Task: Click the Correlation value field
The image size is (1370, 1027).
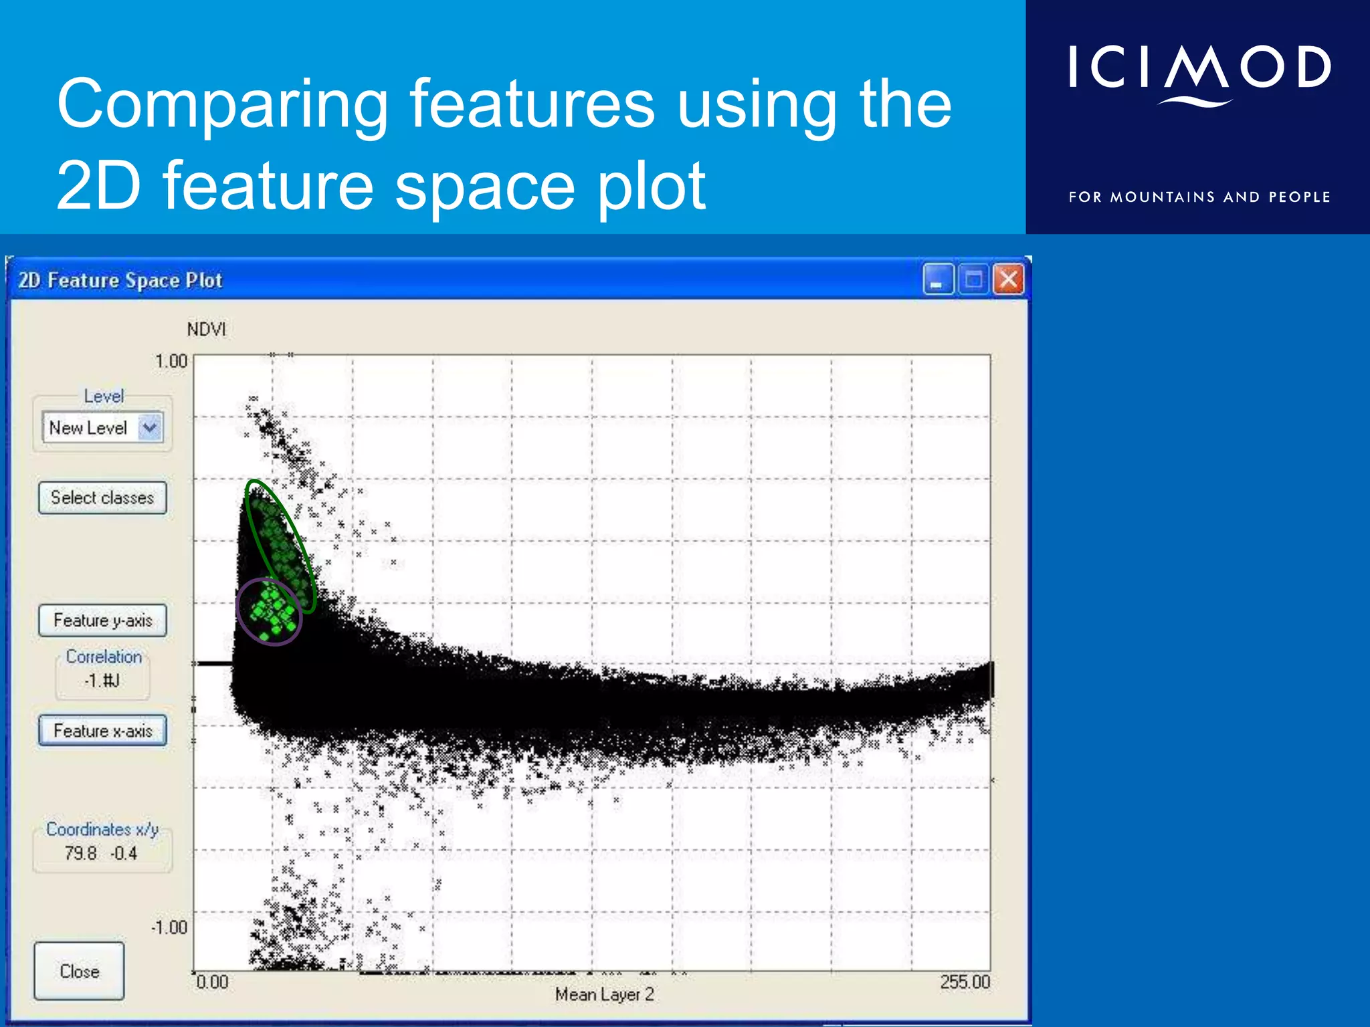Action: point(102,681)
